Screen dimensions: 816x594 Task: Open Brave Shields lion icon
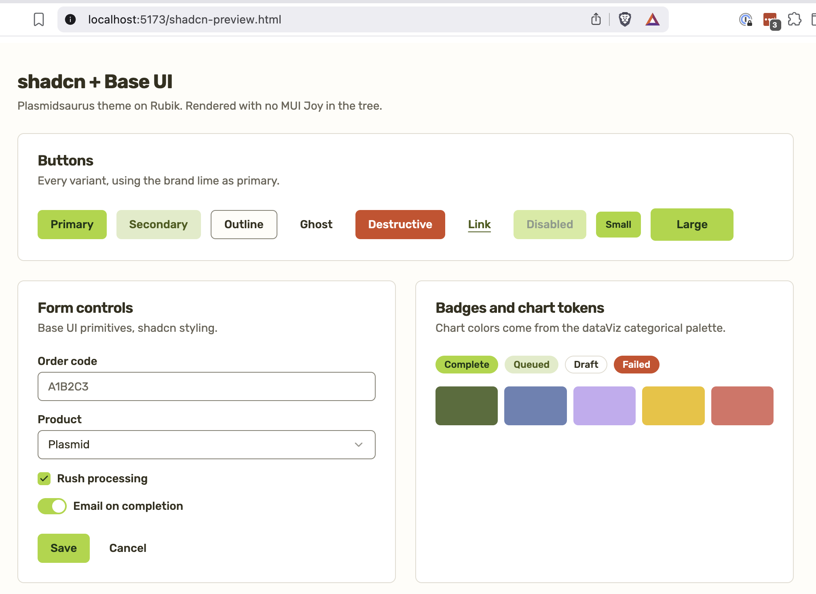[x=625, y=19]
